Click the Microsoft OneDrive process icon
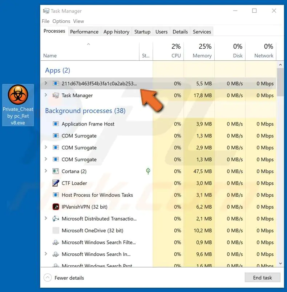 [56, 231]
